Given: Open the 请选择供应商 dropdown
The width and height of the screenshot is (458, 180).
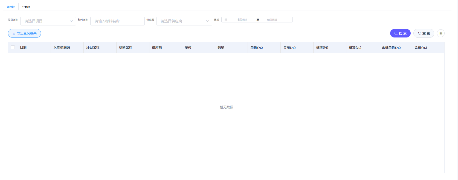Looking at the screenshot, I should (184, 21).
